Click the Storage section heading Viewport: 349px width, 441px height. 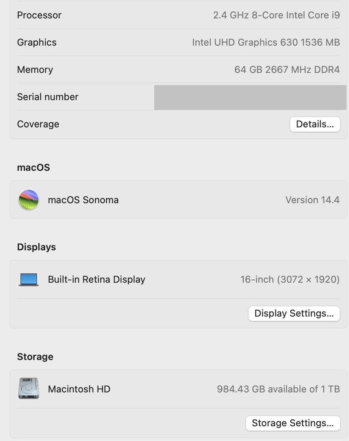click(x=35, y=356)
